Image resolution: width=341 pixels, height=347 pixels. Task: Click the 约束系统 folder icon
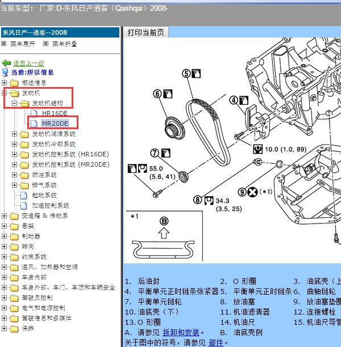[14, 257]
